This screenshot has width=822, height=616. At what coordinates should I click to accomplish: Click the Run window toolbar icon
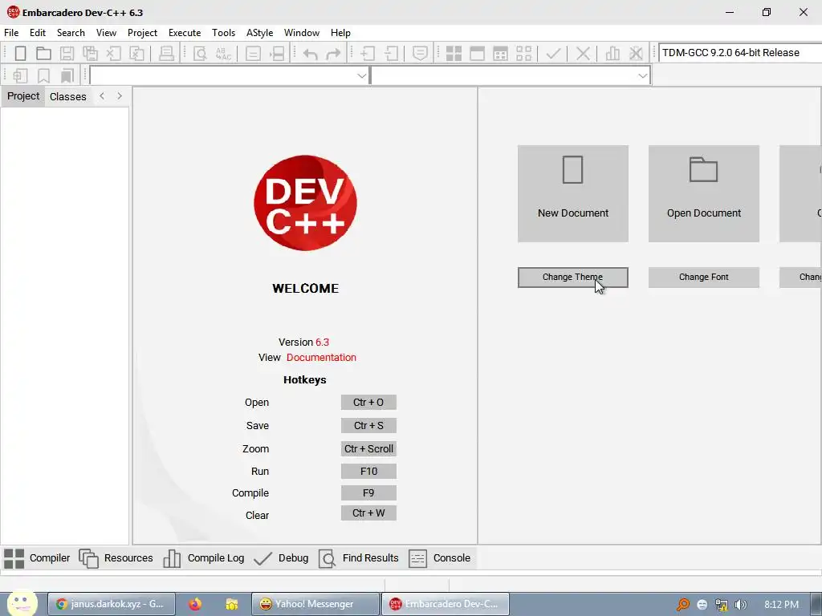(477, 54)
